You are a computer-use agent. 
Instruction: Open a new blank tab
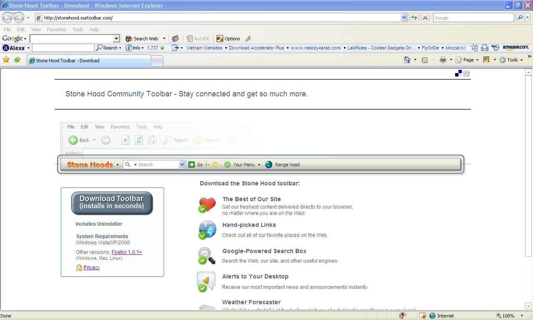[x=157, y=61]
